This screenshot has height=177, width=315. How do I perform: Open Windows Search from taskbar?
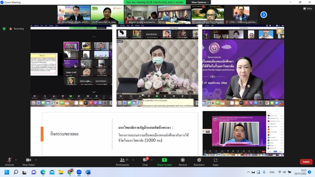16,172
